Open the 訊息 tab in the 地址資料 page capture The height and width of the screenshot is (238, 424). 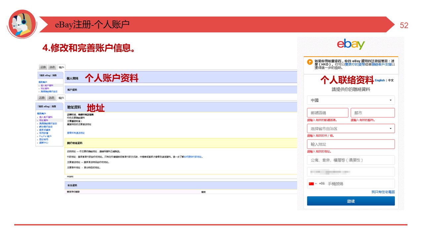tap(51, 98)
